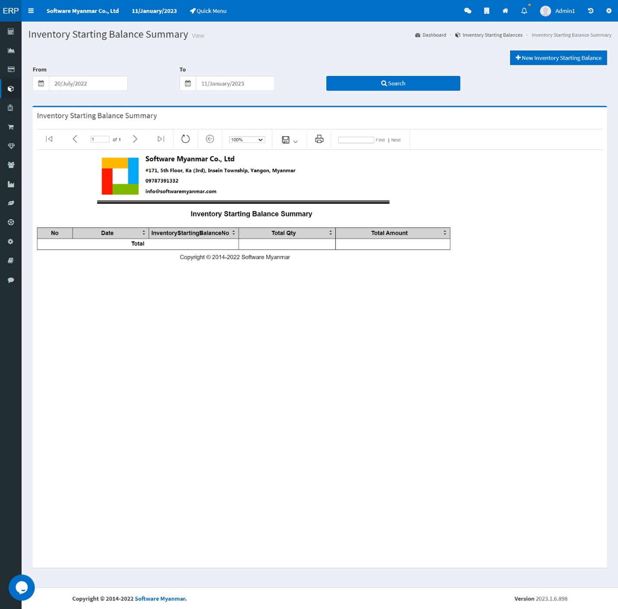
Task: Sort by the Total Amount column arrows
Action: [445, 233]
